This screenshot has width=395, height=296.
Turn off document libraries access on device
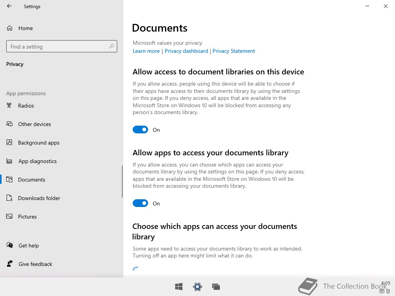pos(140,129)
